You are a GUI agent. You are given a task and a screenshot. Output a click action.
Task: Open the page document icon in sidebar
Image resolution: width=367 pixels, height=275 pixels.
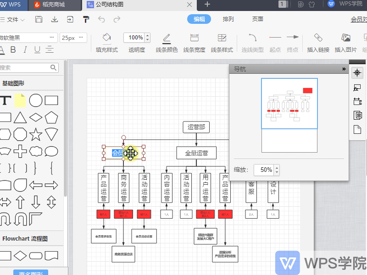click(357, 130)
